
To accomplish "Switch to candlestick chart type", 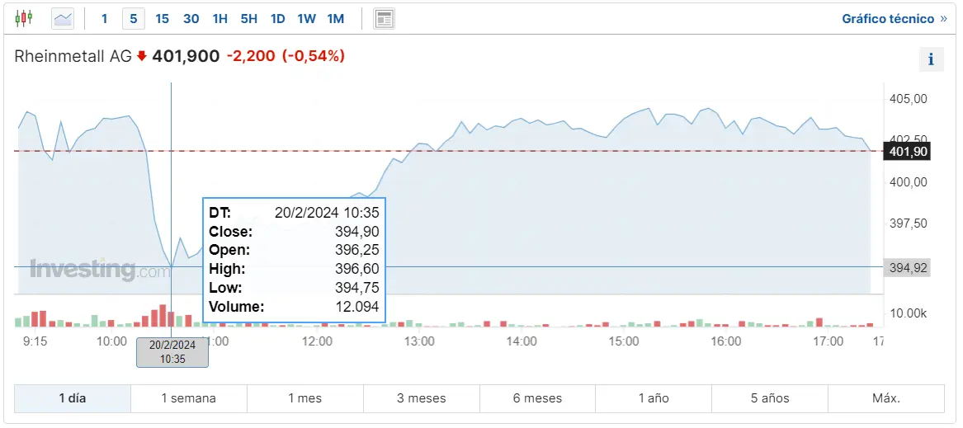I will (24, 18).
